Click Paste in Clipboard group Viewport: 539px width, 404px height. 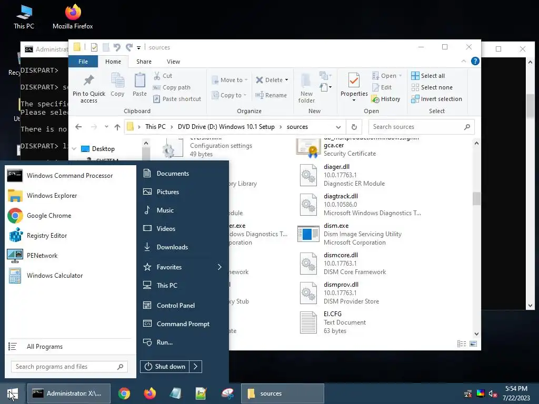click(x=139, y=85)
